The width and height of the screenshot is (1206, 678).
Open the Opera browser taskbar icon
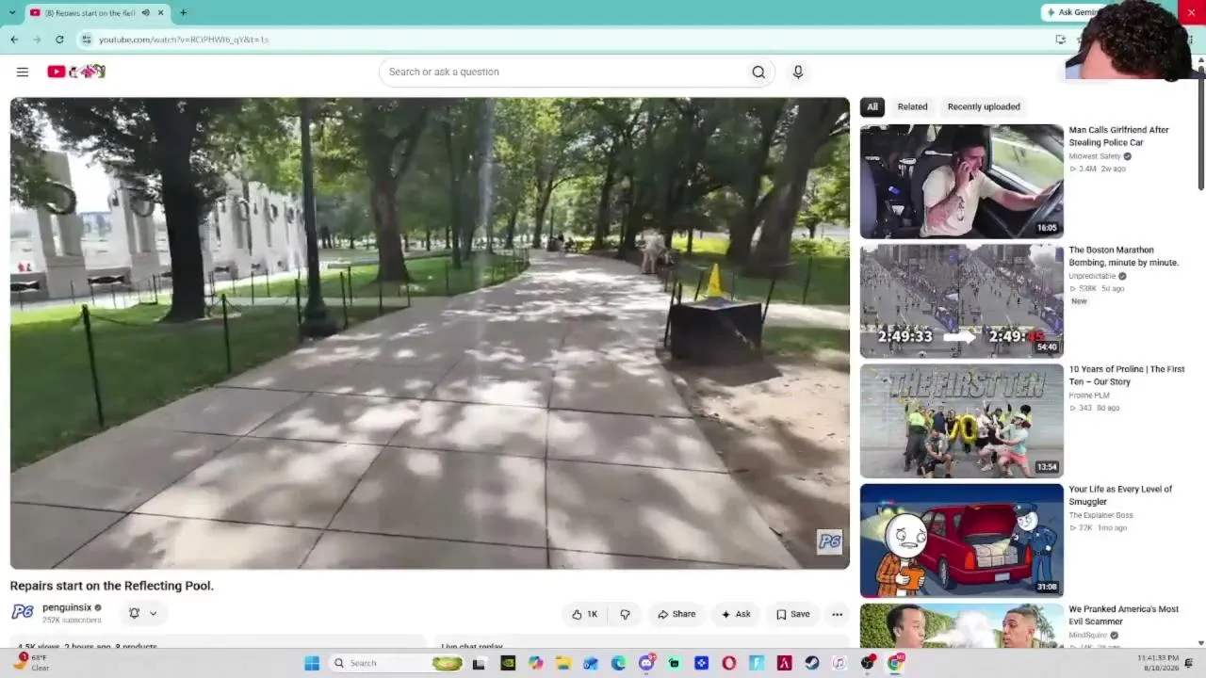728,663
